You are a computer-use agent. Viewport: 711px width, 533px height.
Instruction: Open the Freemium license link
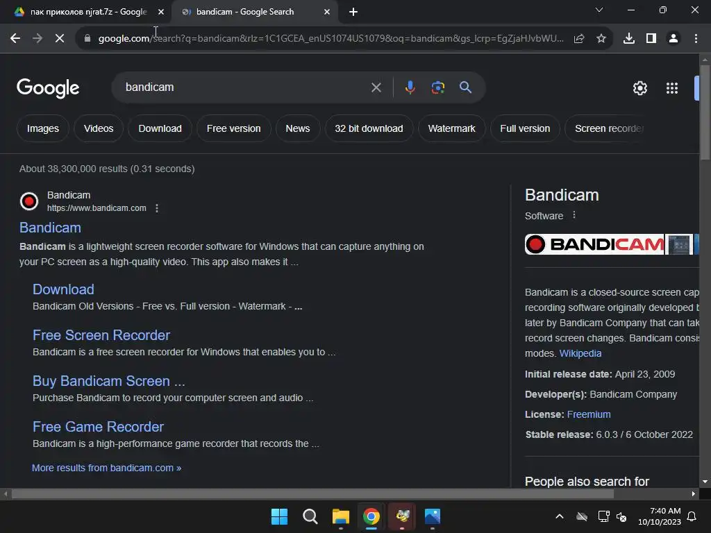589,414
